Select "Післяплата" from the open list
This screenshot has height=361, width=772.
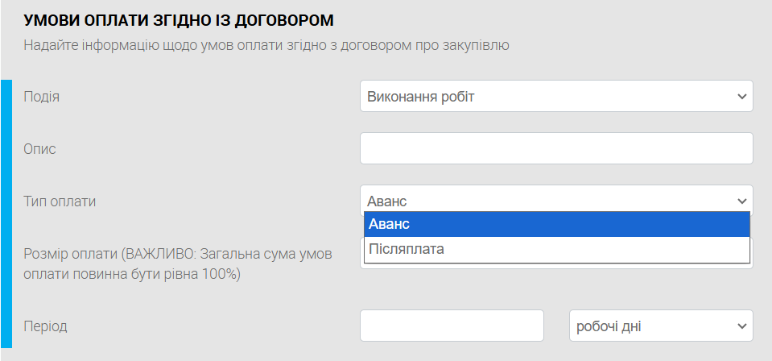pos(556,249)
